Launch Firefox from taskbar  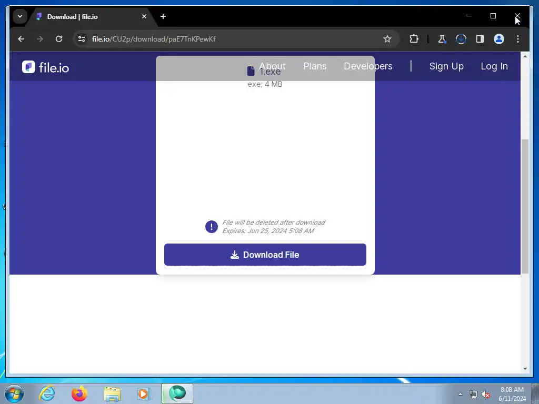tap(79, 393)
